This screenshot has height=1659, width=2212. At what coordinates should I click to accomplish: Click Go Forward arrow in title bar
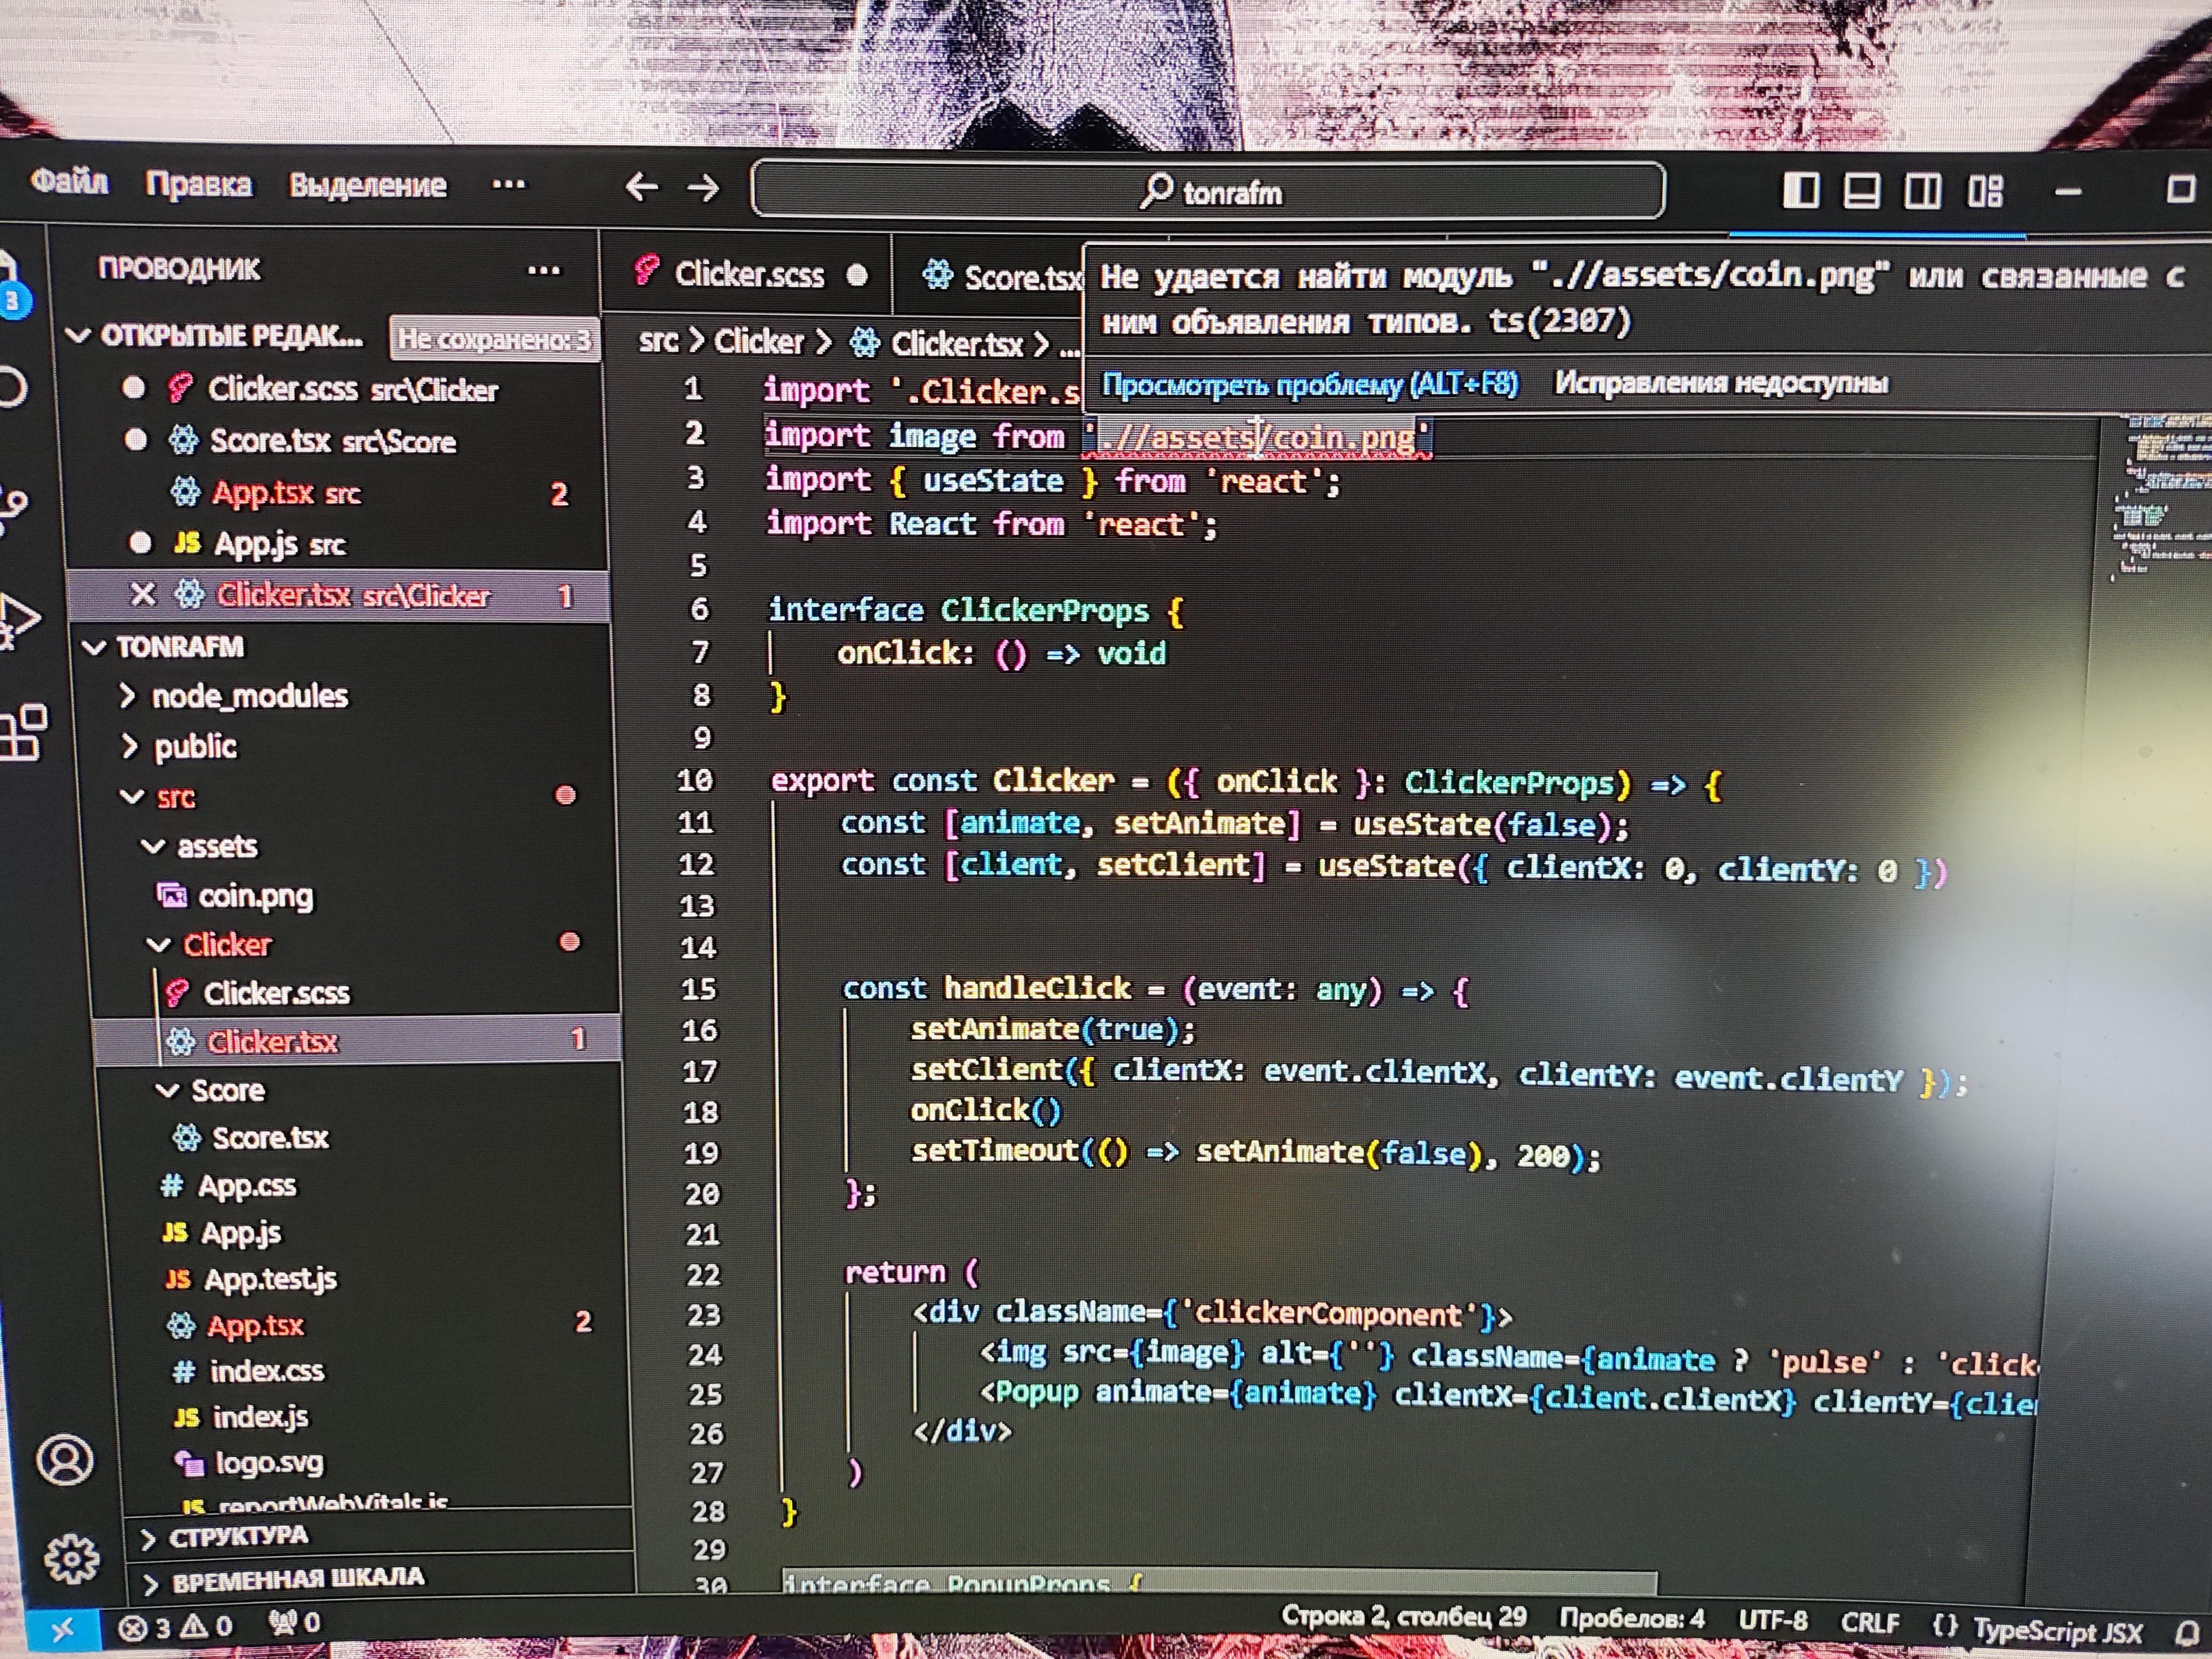point(704,187)
